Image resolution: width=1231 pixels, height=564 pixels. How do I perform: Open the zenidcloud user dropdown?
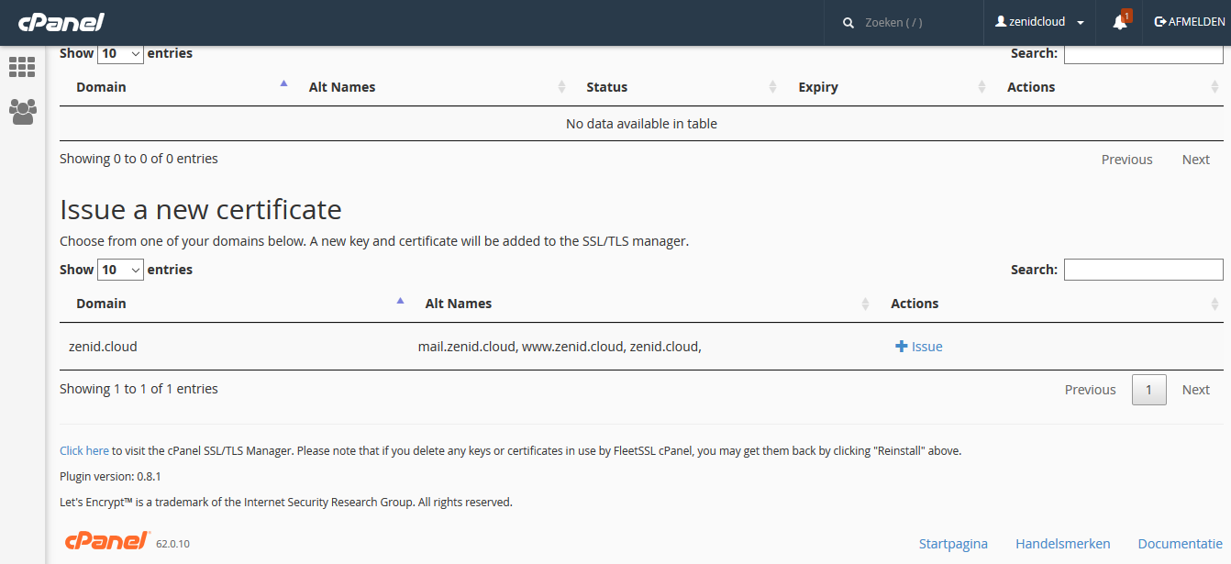[1039, 22]
